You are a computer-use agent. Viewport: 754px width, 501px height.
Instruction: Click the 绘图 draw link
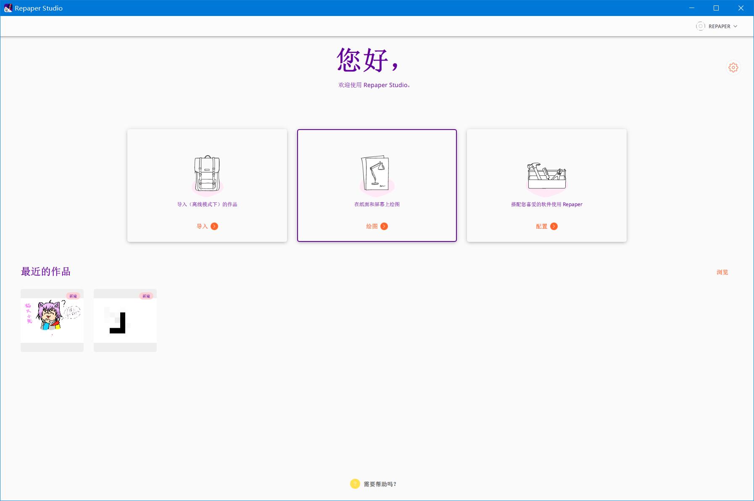(x=372, y=226)
